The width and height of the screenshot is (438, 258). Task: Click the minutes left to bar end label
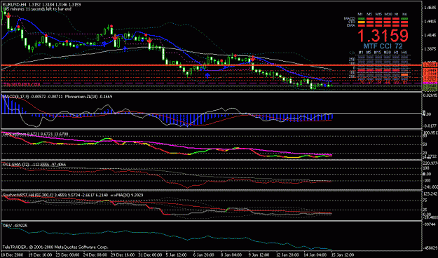[x=37, y=9]
